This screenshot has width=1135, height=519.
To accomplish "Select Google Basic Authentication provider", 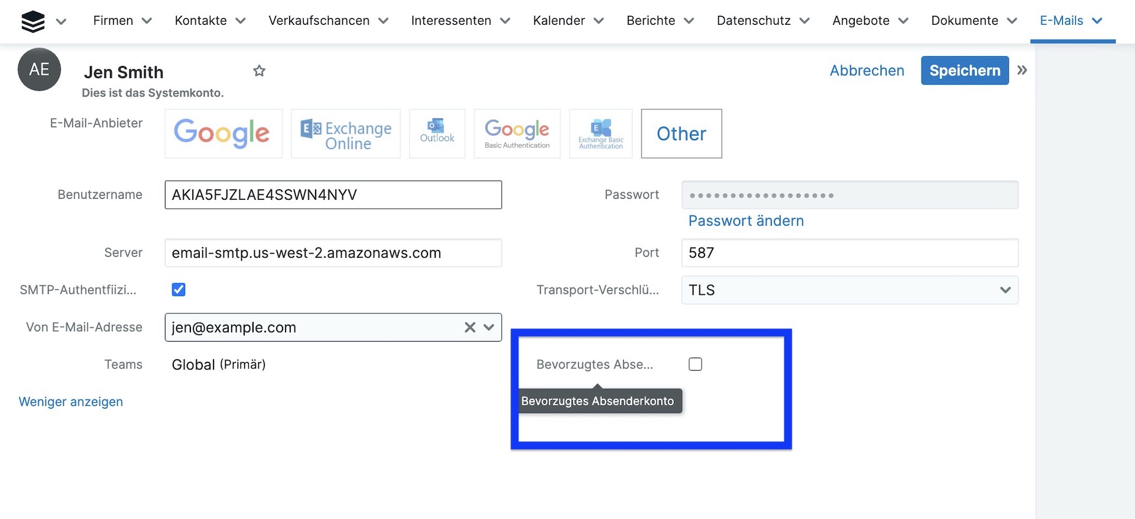I will 517,134.
